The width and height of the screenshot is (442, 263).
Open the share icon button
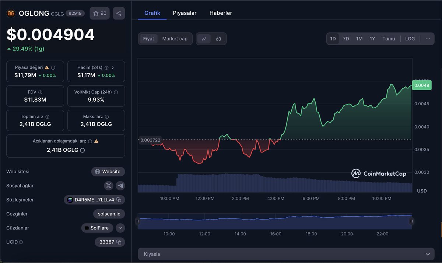[119, 13]
